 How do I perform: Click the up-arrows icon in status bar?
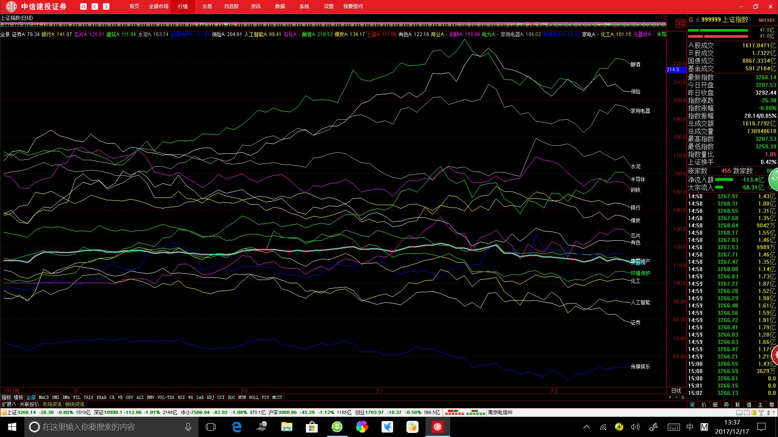[x=768, y=413]
